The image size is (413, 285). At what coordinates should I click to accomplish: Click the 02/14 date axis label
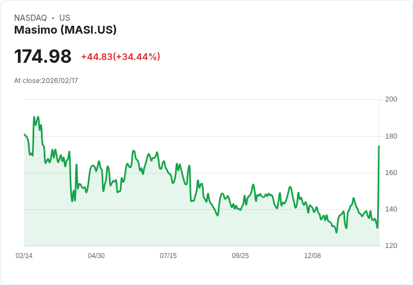point(24,255)
